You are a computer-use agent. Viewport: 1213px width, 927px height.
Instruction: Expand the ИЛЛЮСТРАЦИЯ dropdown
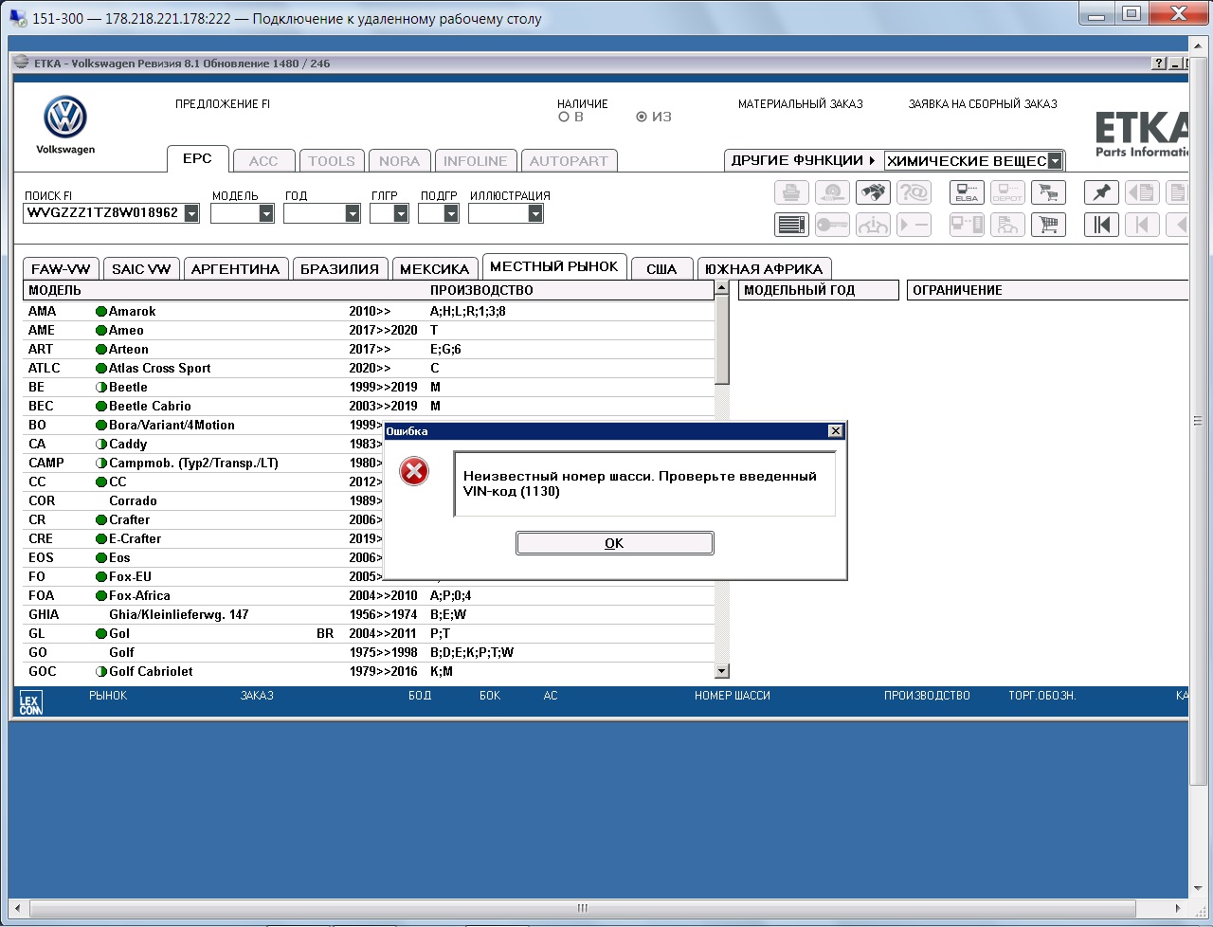pos(535,213)
